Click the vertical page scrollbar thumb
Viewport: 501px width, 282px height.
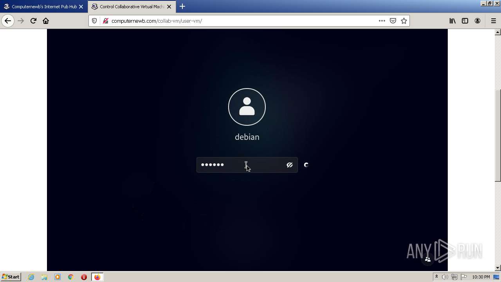tap(498, 136)
